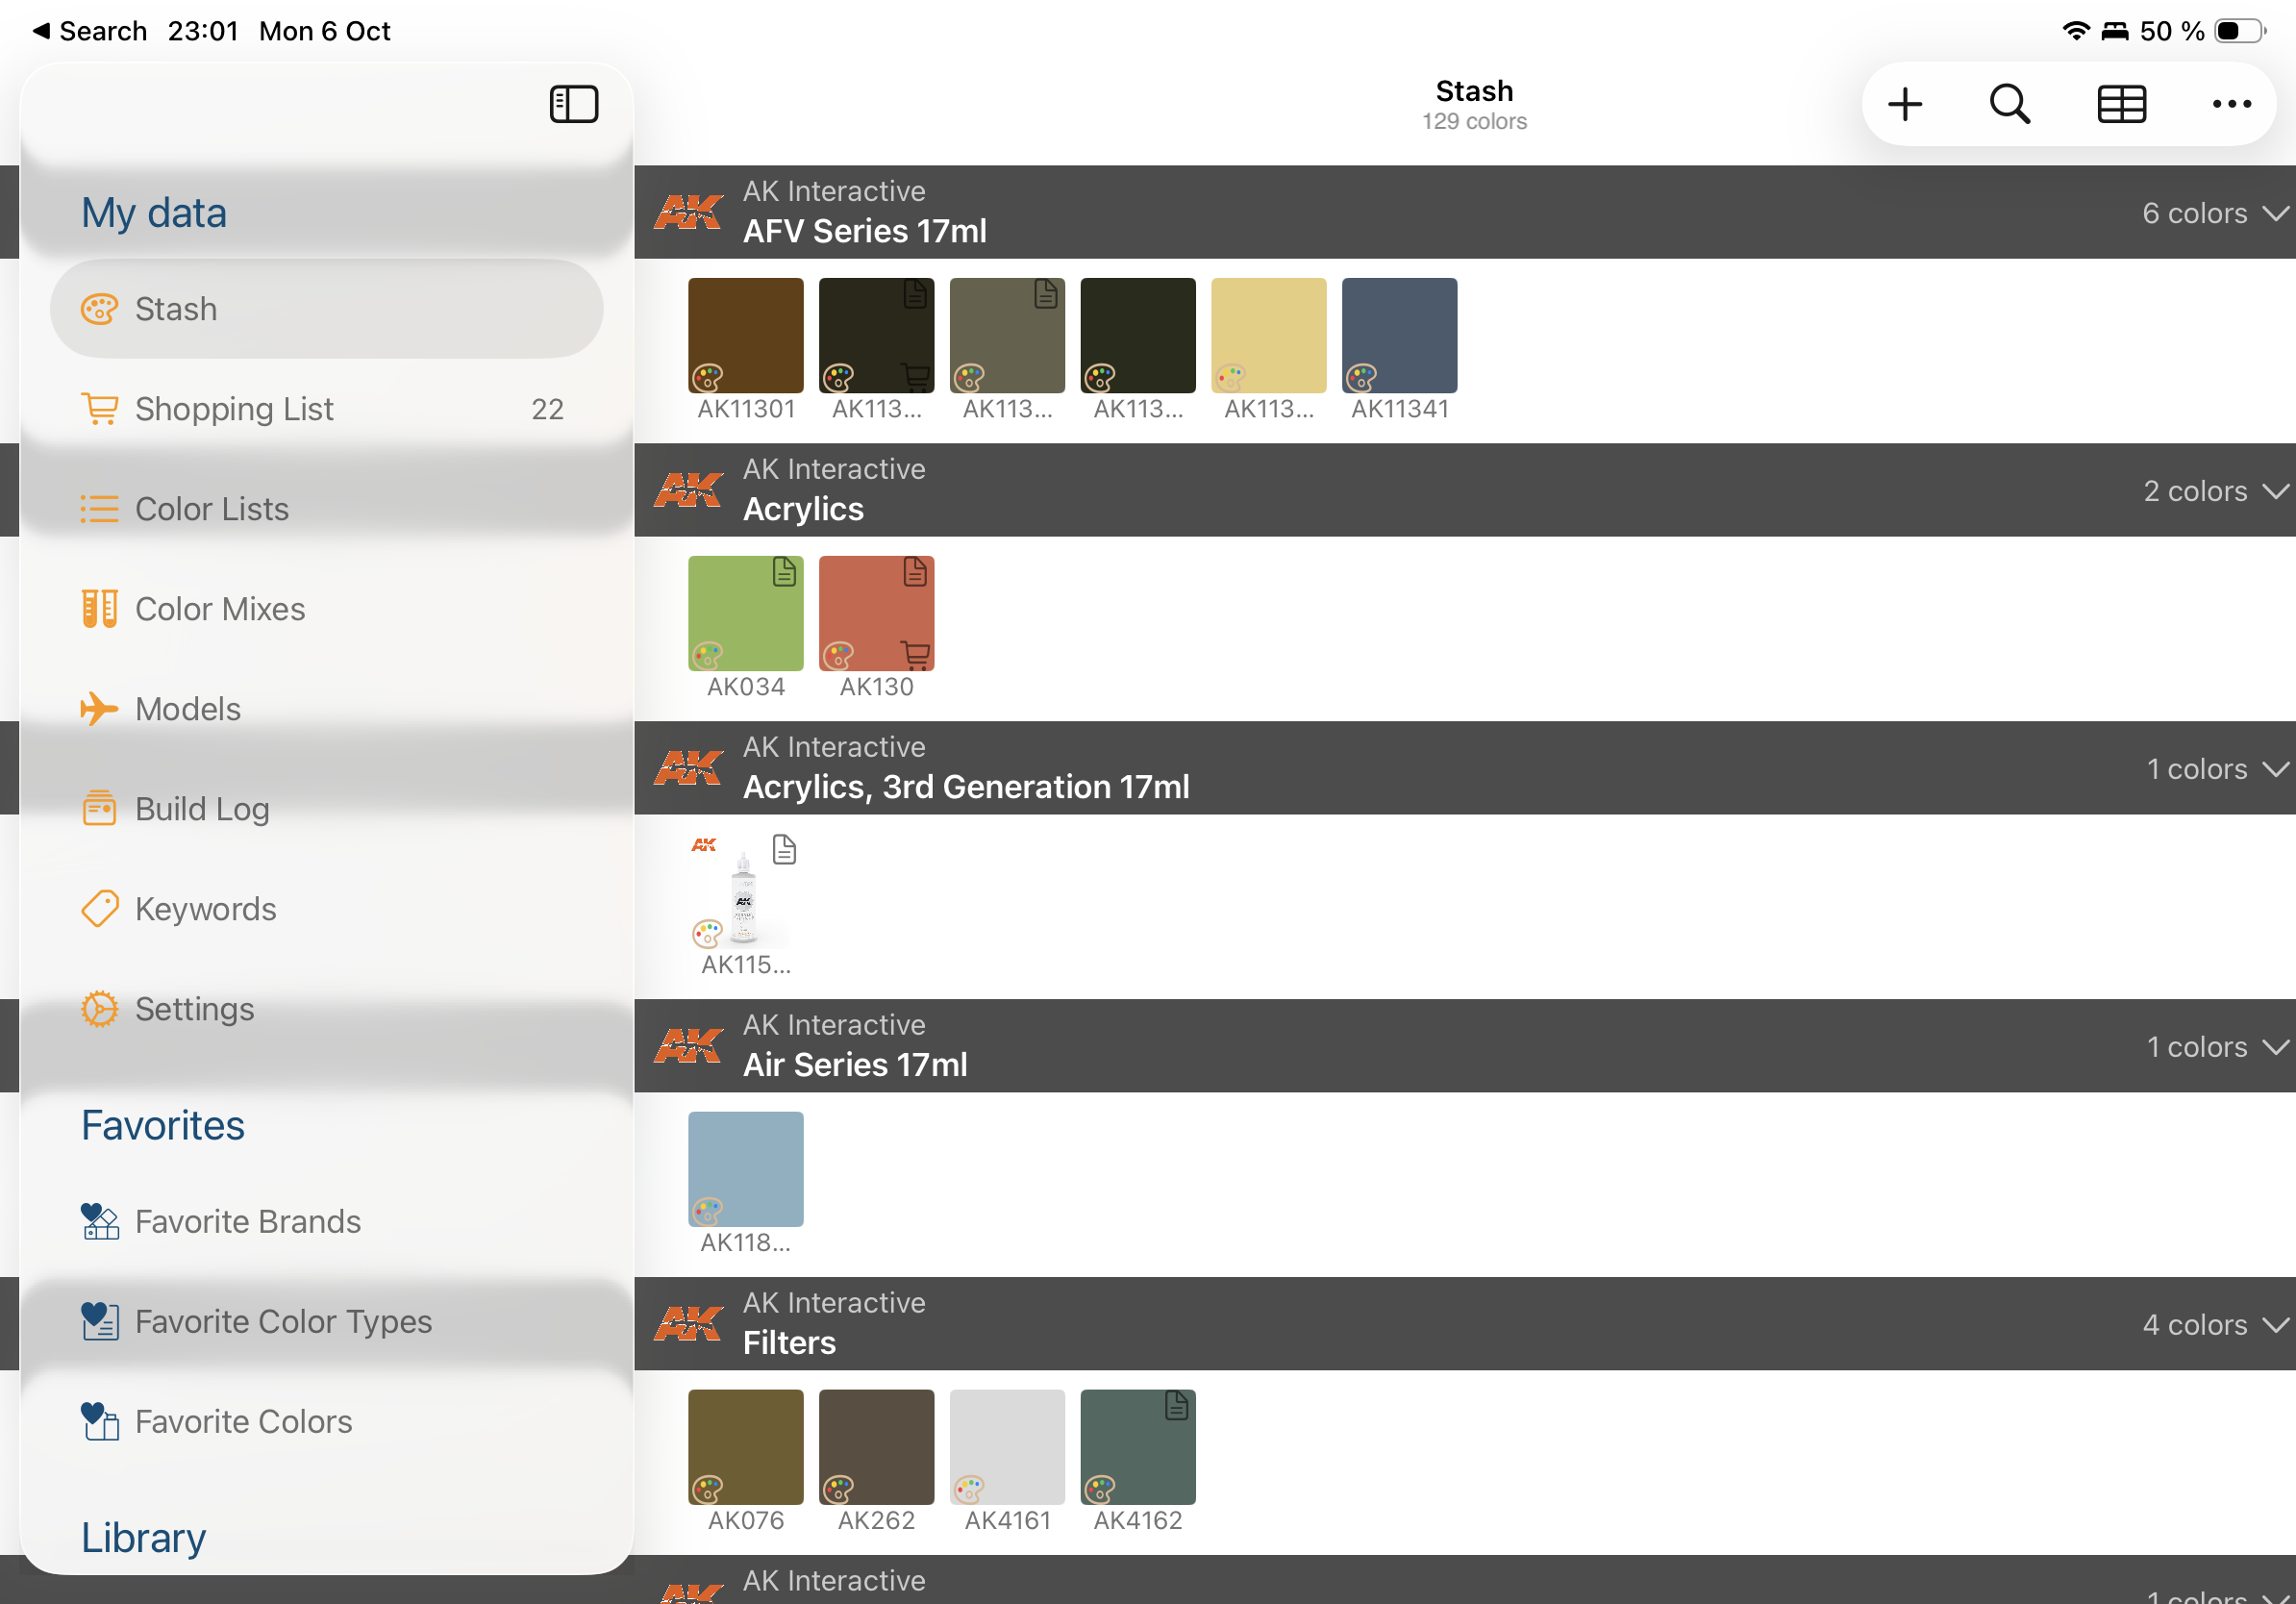Open the three-dots more options menu
The width and height of the screenshot is (2296, 1604).
pyautogui.click(x=2231, y=104)
